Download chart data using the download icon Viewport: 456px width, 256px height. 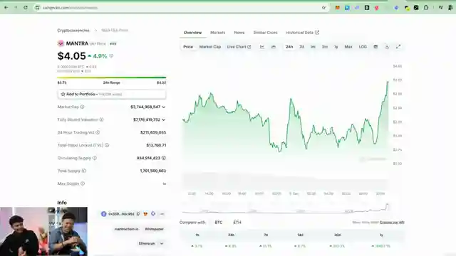point(387,47)
